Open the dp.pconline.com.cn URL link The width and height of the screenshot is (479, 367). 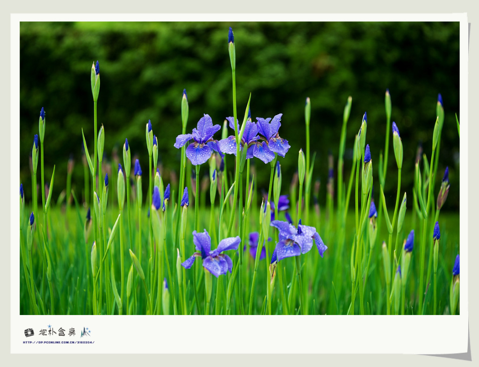point(58,342)
